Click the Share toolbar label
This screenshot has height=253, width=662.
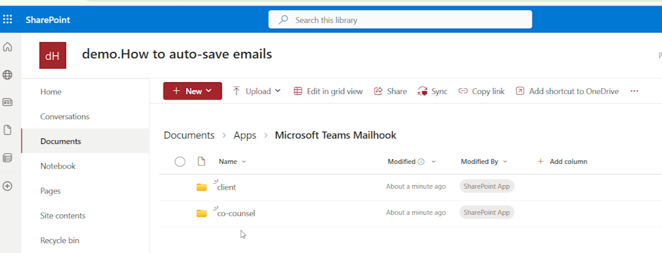pos(397,91)
